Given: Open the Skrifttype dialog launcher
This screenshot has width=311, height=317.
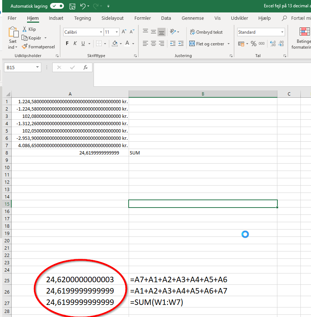Looking at the screenshot, I should 136,56.
